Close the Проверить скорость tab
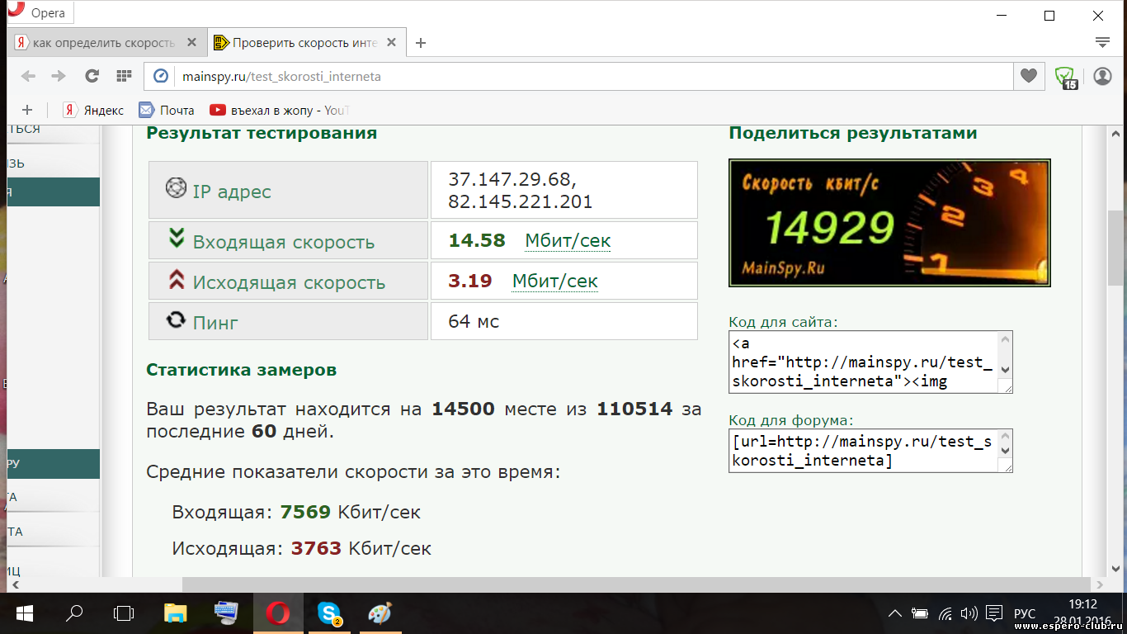1127x634 pixels. click(x=392, y=43)
